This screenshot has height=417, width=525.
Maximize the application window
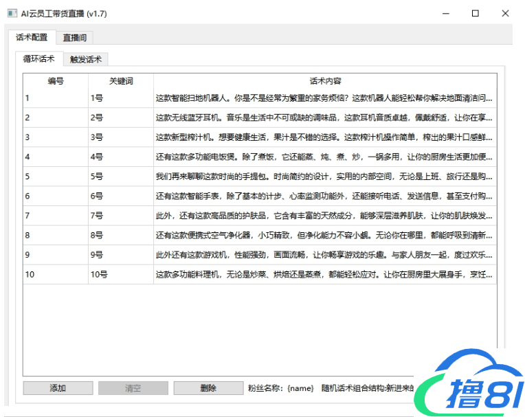475,14
